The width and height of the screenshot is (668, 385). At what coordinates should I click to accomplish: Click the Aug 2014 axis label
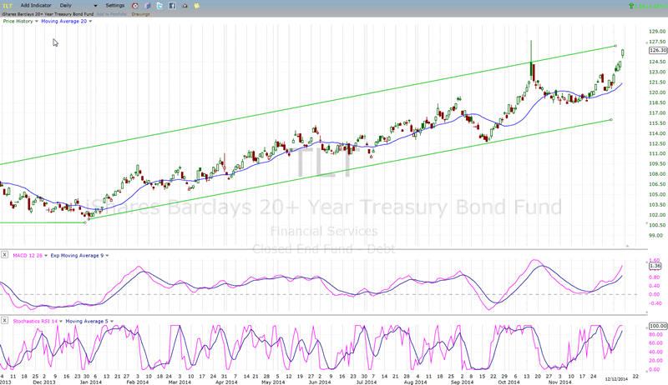tap(415, 382)
